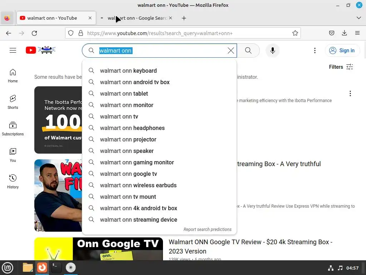
Task: Open the Firefox application menu
Action: (x=357, y=33)
